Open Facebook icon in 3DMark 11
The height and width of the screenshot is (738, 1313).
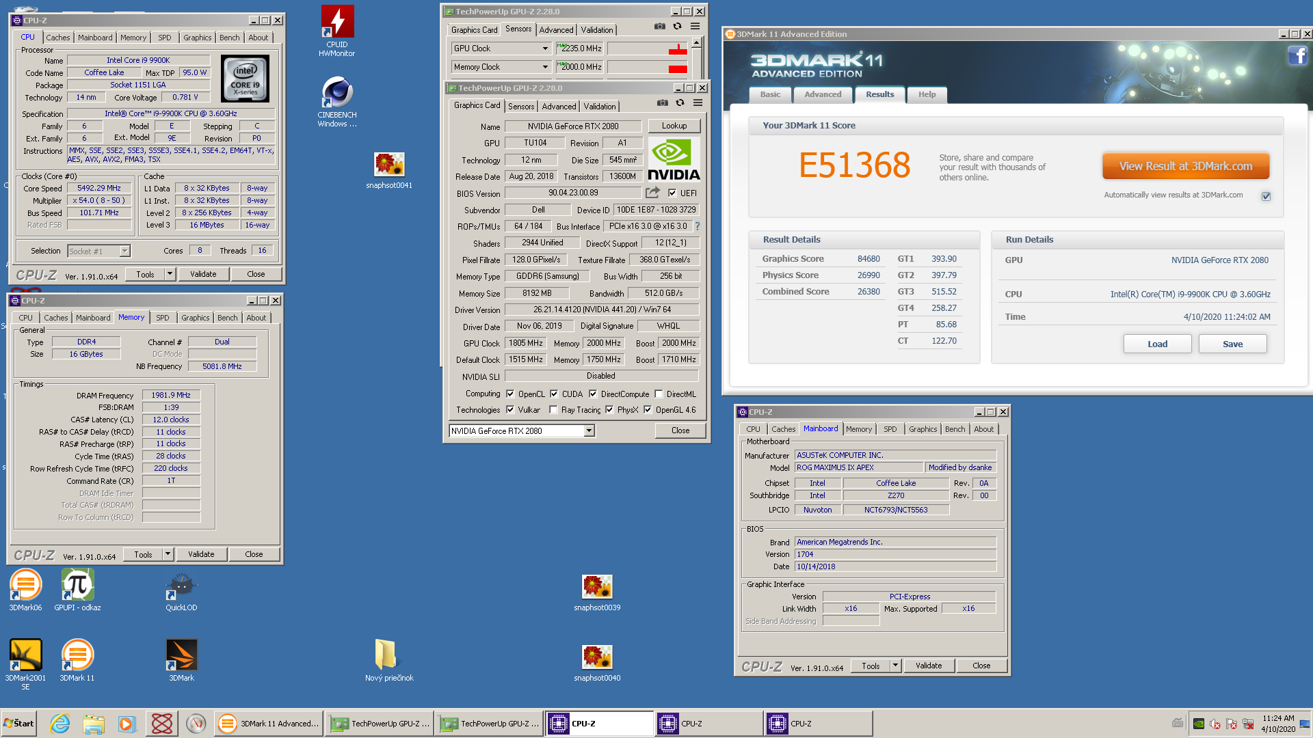(1297, 55)
